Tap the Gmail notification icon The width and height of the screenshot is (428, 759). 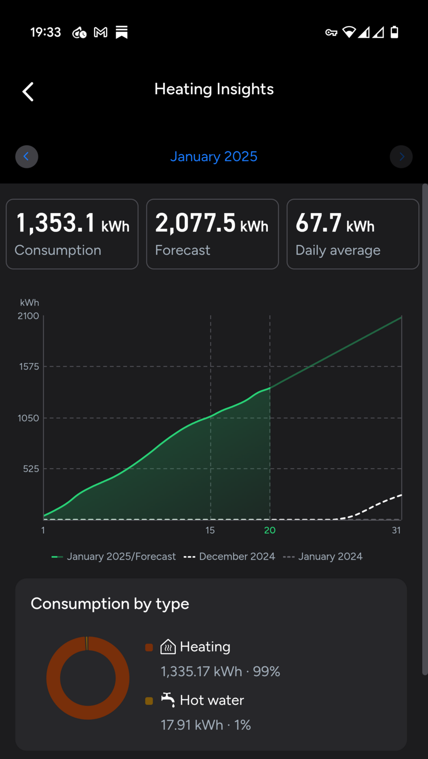[x=100, y=32]
